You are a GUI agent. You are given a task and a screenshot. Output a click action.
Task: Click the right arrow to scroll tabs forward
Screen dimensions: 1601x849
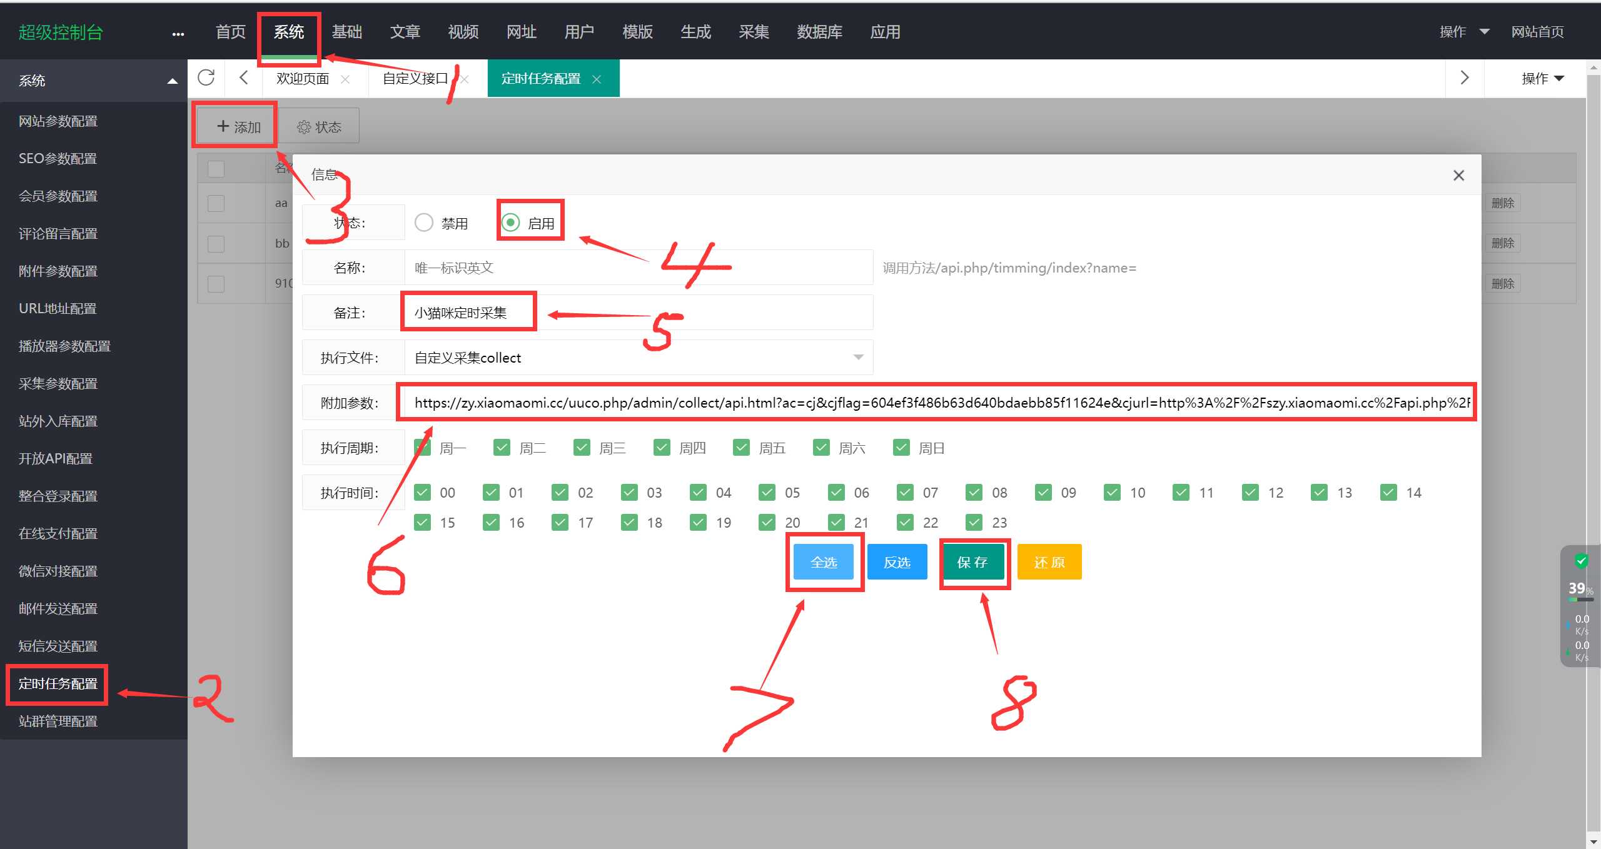(x=1464, y=78)
